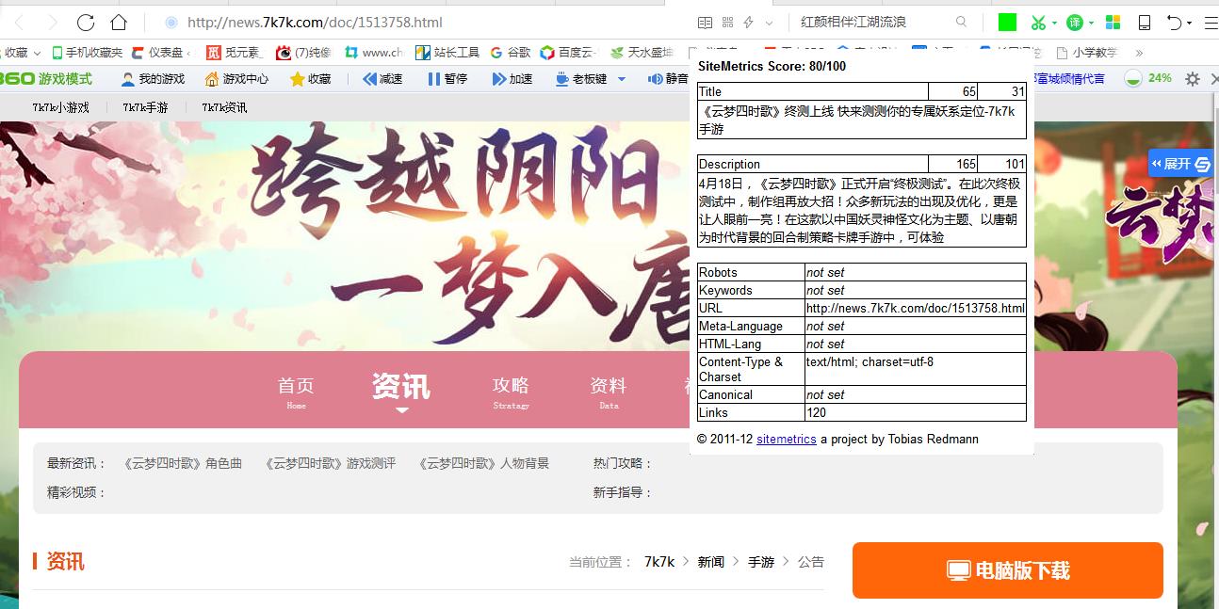This screenshot has height=609, width=1219.
Task: Click the 加速 speed up button
Action: [512, 79]
